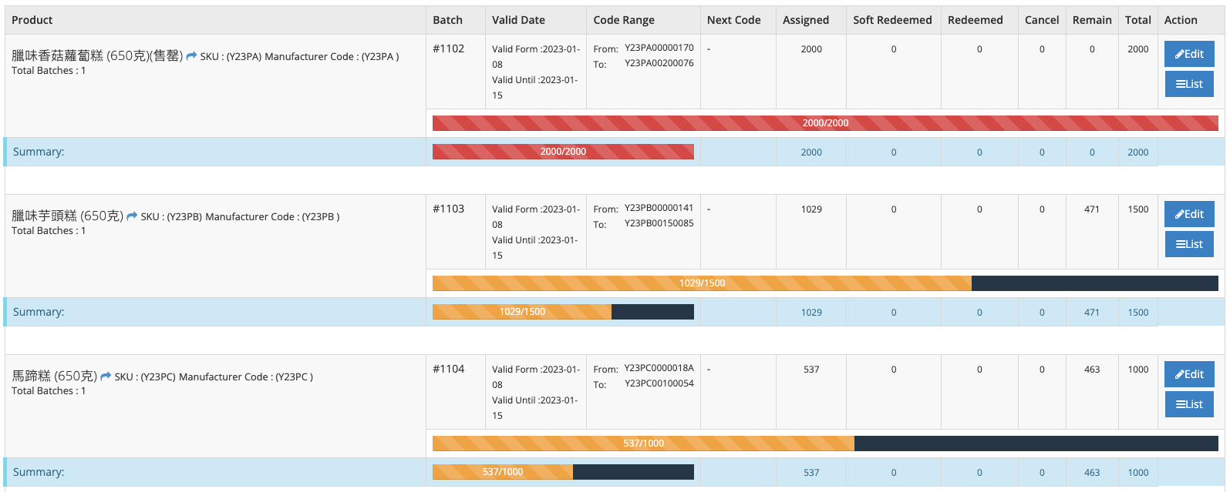This screenshot has width=1230, height=492.
Task: Edit batch #1104
Action: coord(1188,374)
